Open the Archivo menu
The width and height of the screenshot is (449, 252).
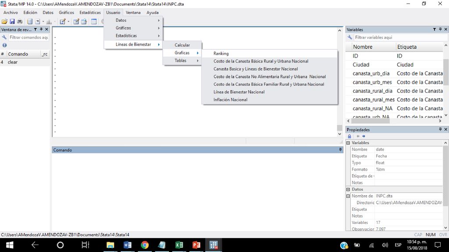11,13
